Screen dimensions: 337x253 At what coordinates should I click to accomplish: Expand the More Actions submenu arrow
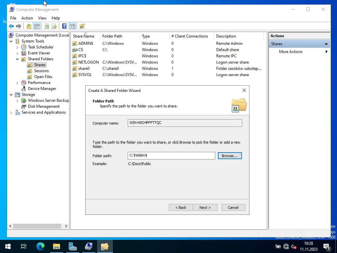(x=326, y=52)
